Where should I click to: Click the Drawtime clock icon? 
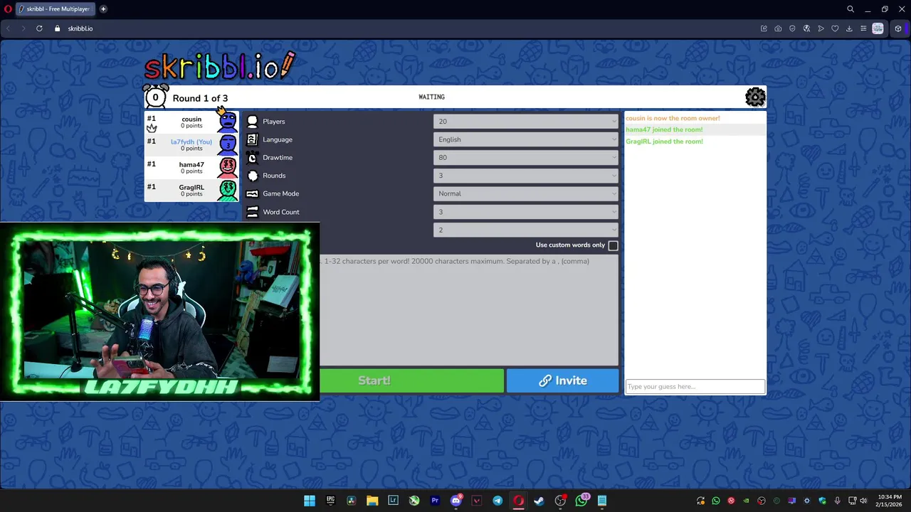click(252, 158)
